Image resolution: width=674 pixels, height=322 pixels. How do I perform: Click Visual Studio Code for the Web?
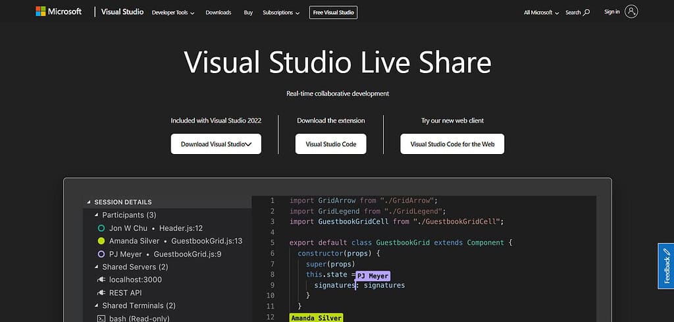452,144
